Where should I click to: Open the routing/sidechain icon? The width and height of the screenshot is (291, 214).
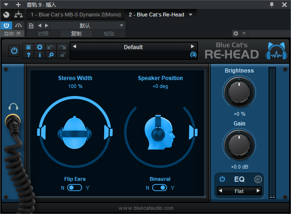18,15
